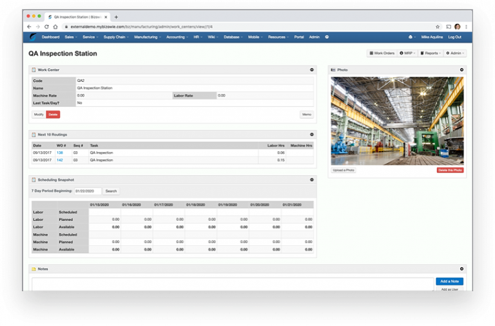Open the HR dropdown menu
The width and height of the screenshot is (495, 326).
pos(198,37)
